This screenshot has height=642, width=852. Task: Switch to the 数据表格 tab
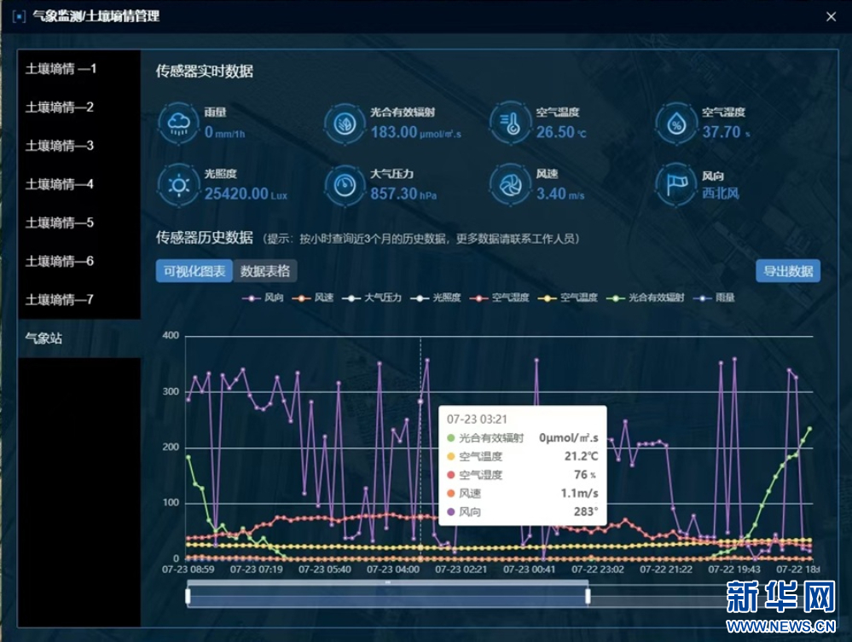[x=265, y=271]
